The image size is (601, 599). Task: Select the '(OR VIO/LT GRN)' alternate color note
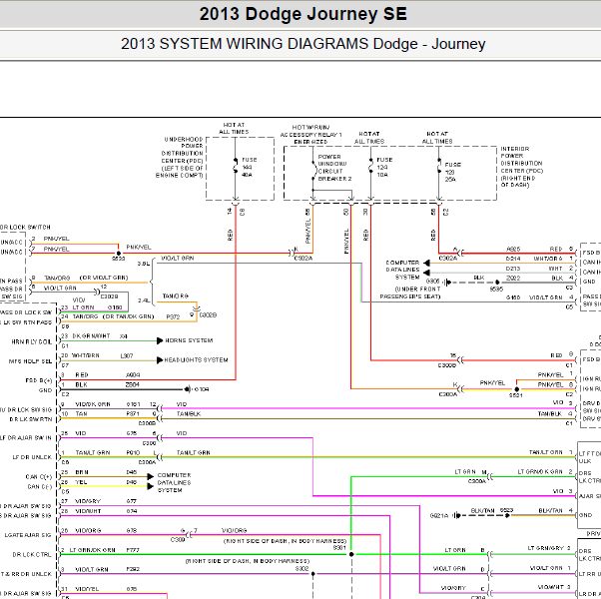point(104,278)
